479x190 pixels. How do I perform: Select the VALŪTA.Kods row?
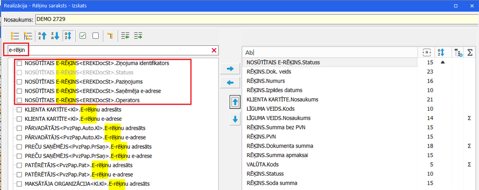[x=330, y=165]
